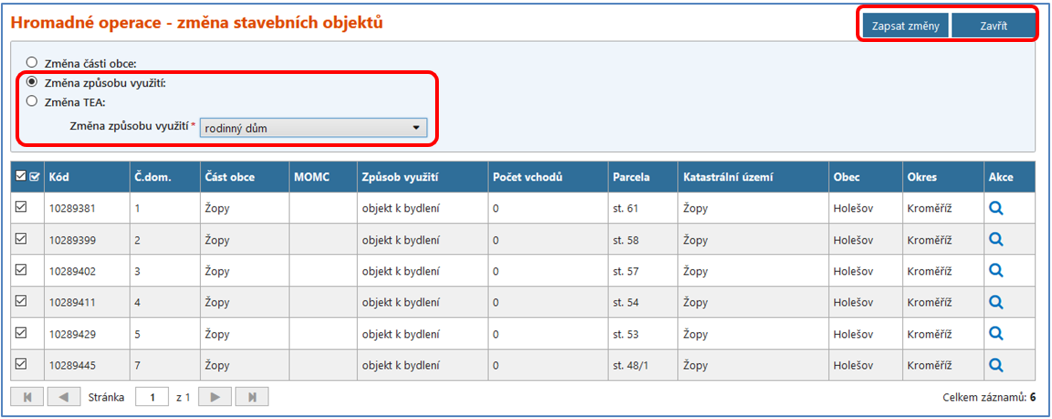View details of record 10289402
The width and height of the screenshot is (1052, 419).
996,271
